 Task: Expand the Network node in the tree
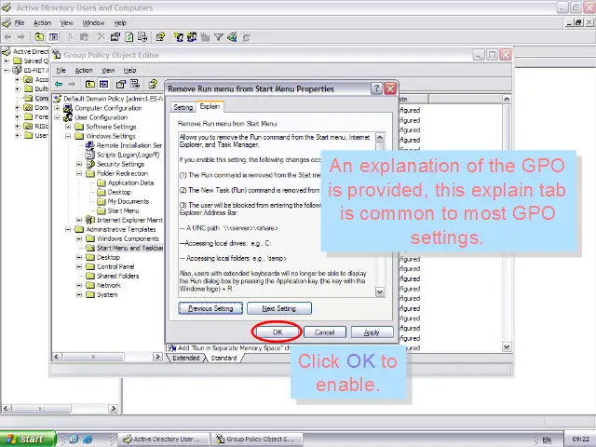tap(79, 286)
